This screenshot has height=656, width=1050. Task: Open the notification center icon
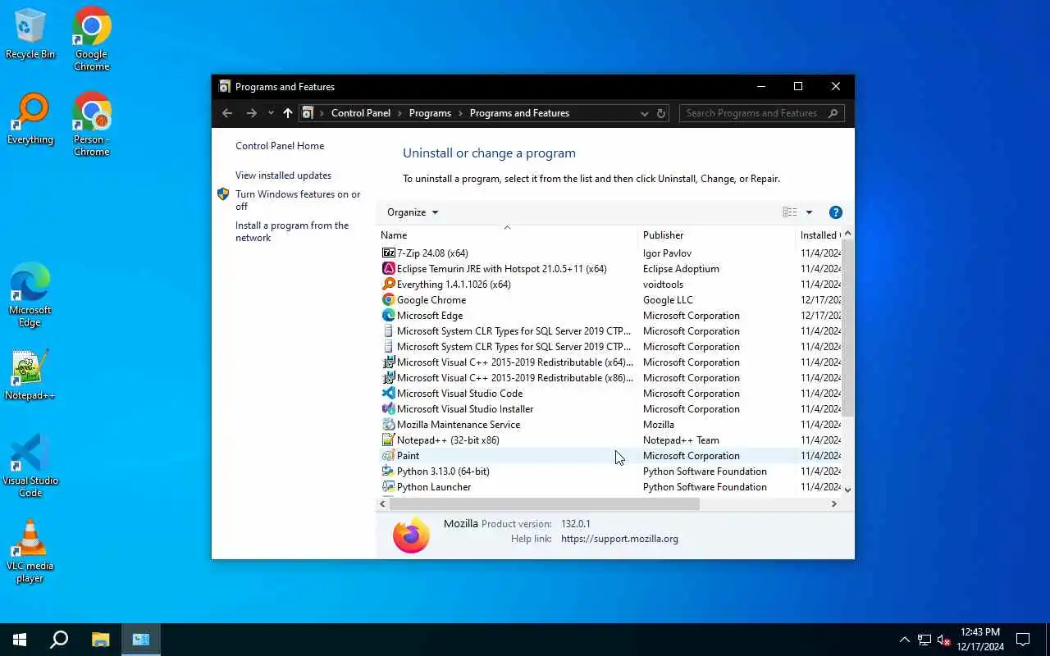coord(1023,640)
